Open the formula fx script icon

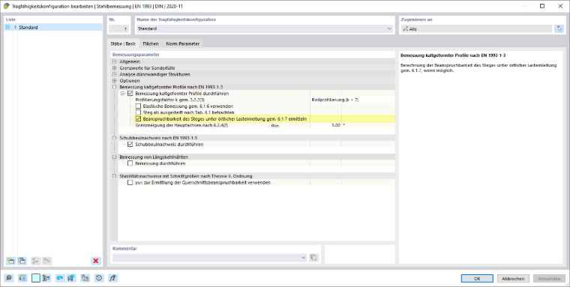click(112, 278)
